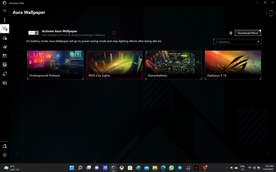Click the override Background settings note

point(73,35)
